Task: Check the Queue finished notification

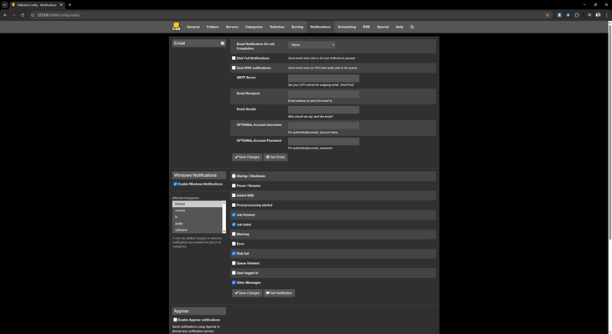Action: point(234,263)
